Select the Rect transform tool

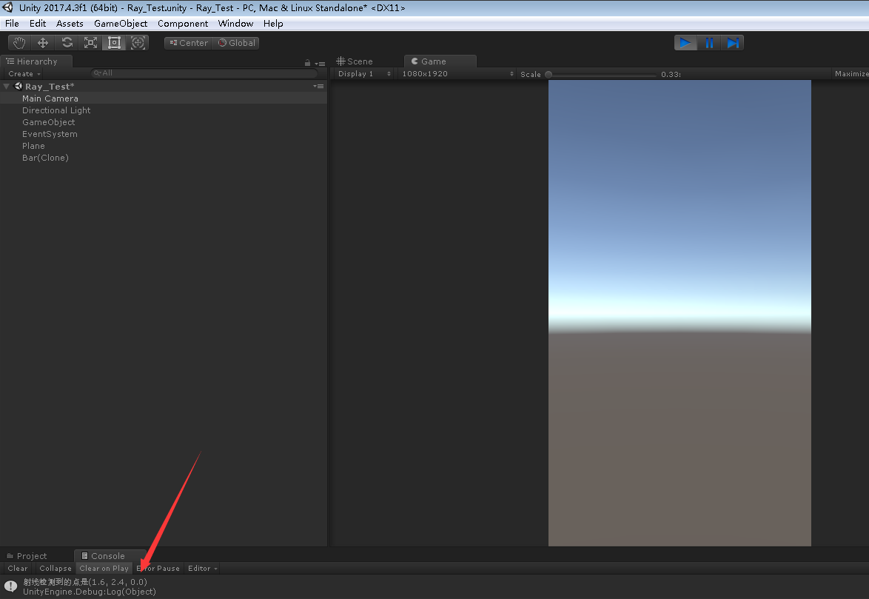click(x=113, y=43)
